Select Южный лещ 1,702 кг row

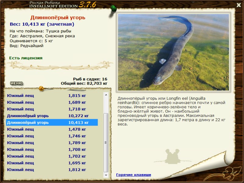coord(52,156)
